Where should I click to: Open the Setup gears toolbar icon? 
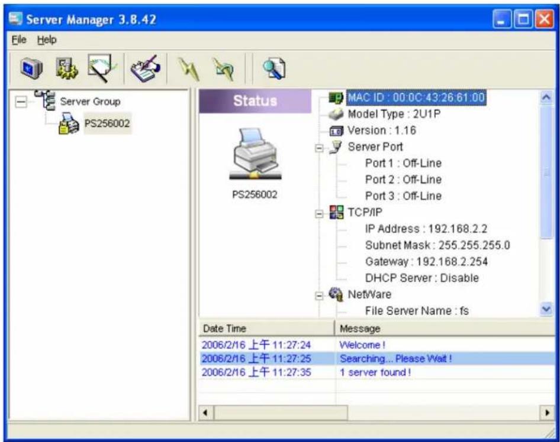click(66, 68)
